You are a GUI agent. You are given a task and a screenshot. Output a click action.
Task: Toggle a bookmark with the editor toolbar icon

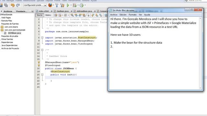pos(101,15)
